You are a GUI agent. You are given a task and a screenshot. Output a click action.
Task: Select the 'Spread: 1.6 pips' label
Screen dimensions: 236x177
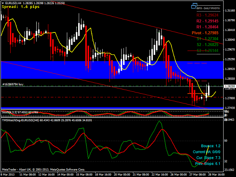pos(21,7)
